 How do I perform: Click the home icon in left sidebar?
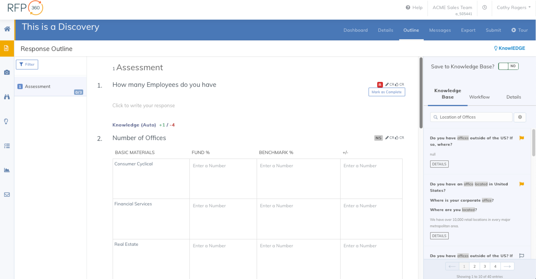7,29
